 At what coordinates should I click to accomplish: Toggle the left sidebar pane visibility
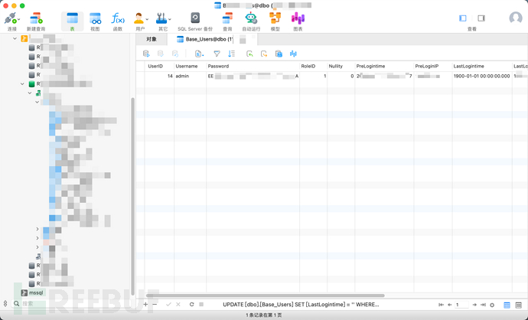463,18
